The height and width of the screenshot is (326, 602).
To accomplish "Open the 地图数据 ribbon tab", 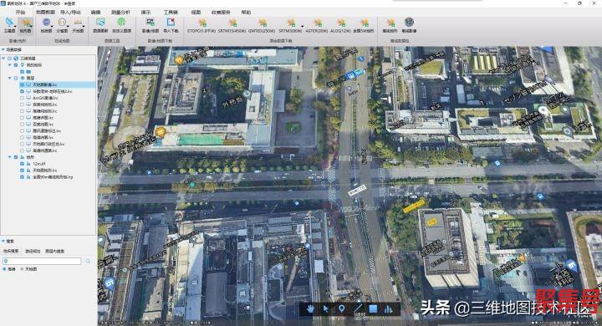I will 45,13.
